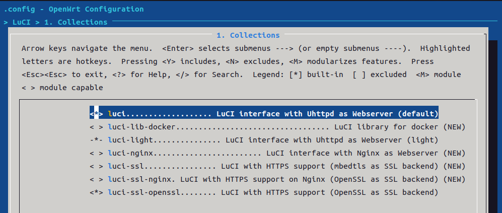Select the highlighted luci package name
This screenshot has width=502, height=213.
click(x=117, y=114)
